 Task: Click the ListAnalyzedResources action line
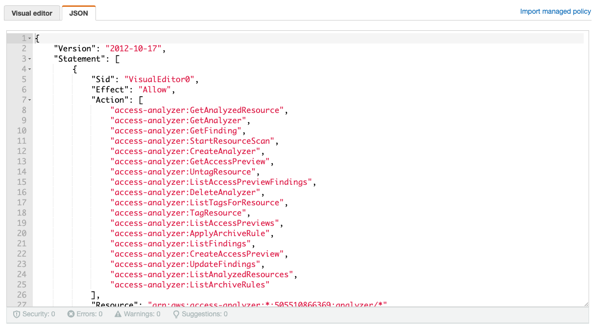pyautogui.click(x=202, y=274)
